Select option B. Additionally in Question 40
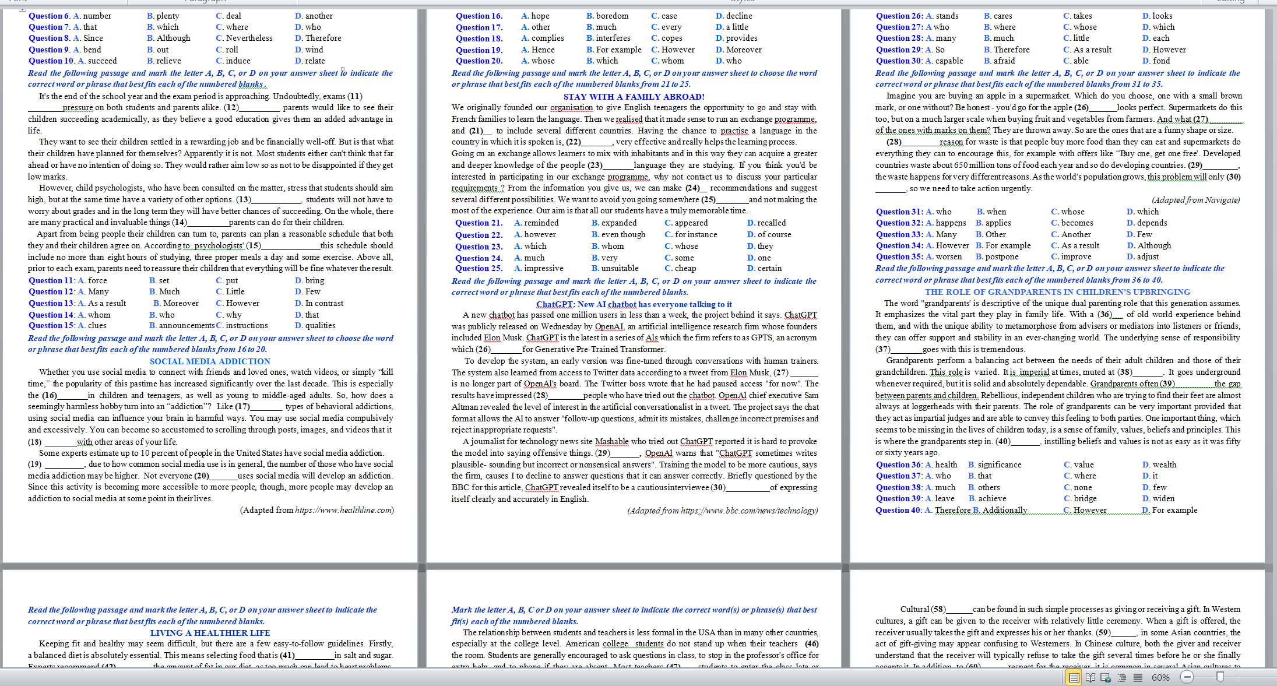The height and width of the screenshot is (686, 1277). 1000,510
